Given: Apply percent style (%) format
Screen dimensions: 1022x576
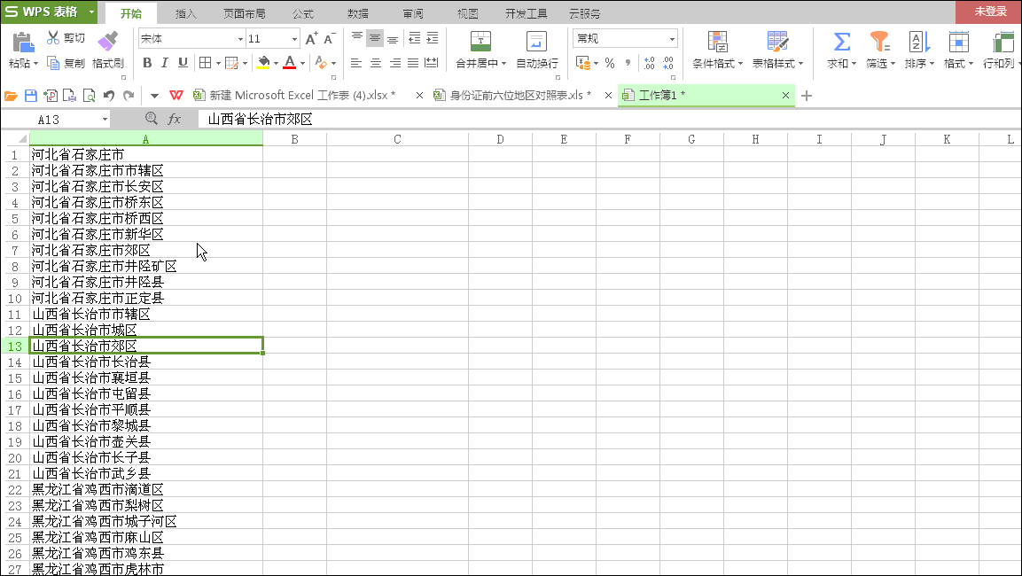Looking at the screenshot, I should point(610,63).
